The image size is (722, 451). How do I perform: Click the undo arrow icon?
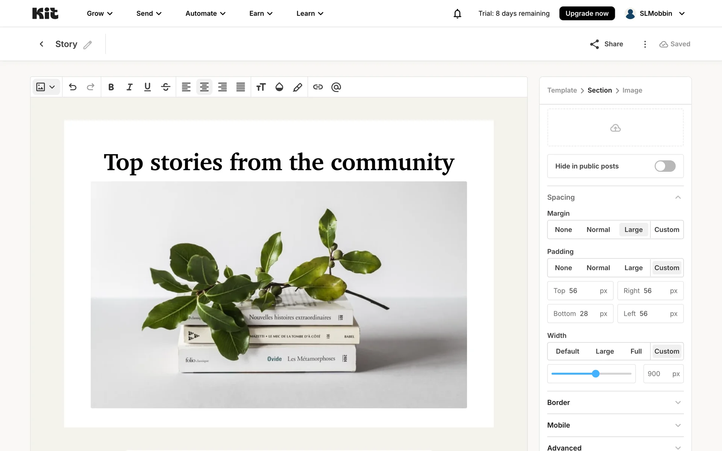click(x=73, y=87)
